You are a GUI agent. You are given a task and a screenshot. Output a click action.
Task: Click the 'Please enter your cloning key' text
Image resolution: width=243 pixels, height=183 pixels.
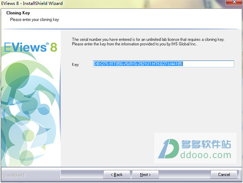34,20
